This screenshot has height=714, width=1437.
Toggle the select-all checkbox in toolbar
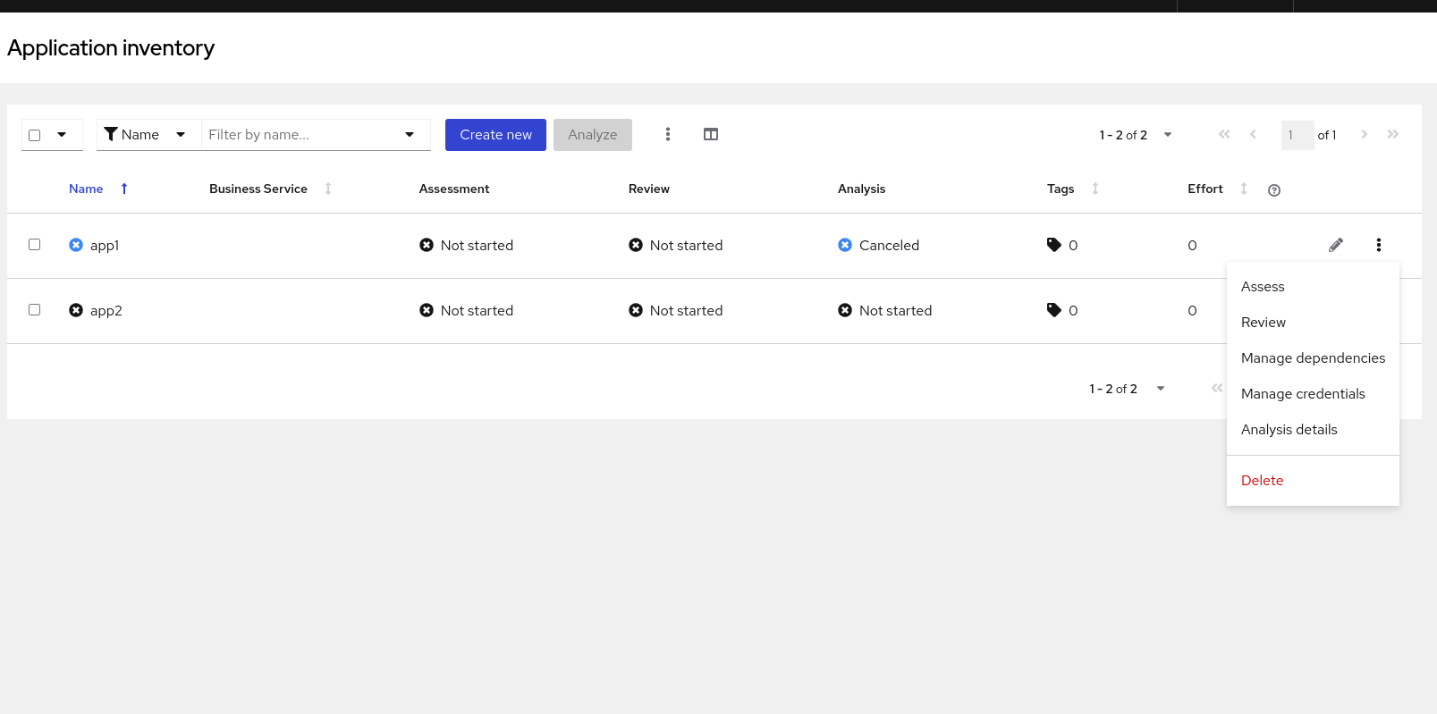coord(35,135)
